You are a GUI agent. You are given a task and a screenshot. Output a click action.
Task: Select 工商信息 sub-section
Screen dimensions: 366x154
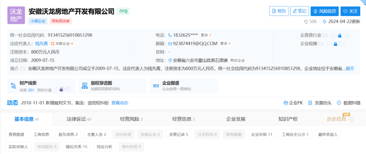[42, 134]
